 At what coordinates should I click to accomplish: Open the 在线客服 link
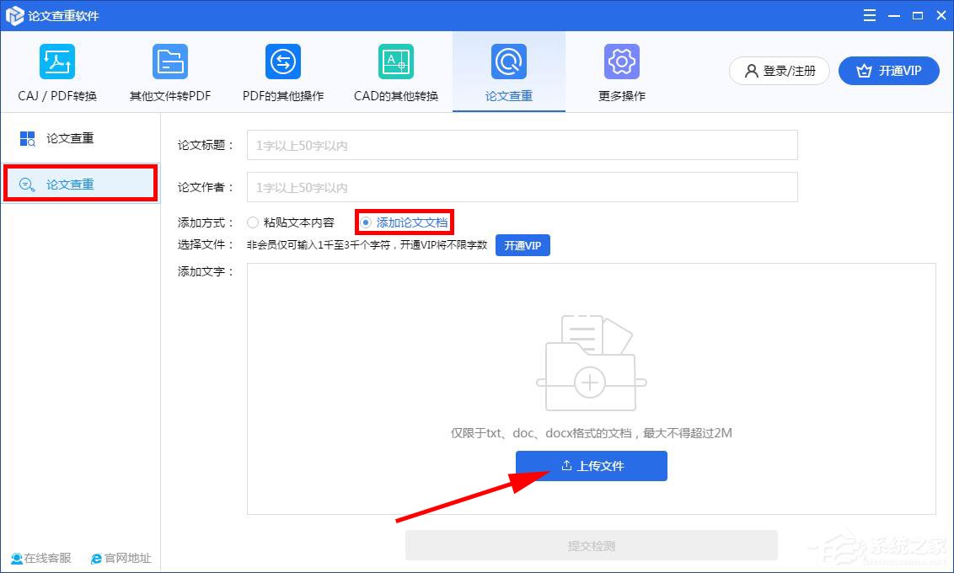tap(41, 558)
